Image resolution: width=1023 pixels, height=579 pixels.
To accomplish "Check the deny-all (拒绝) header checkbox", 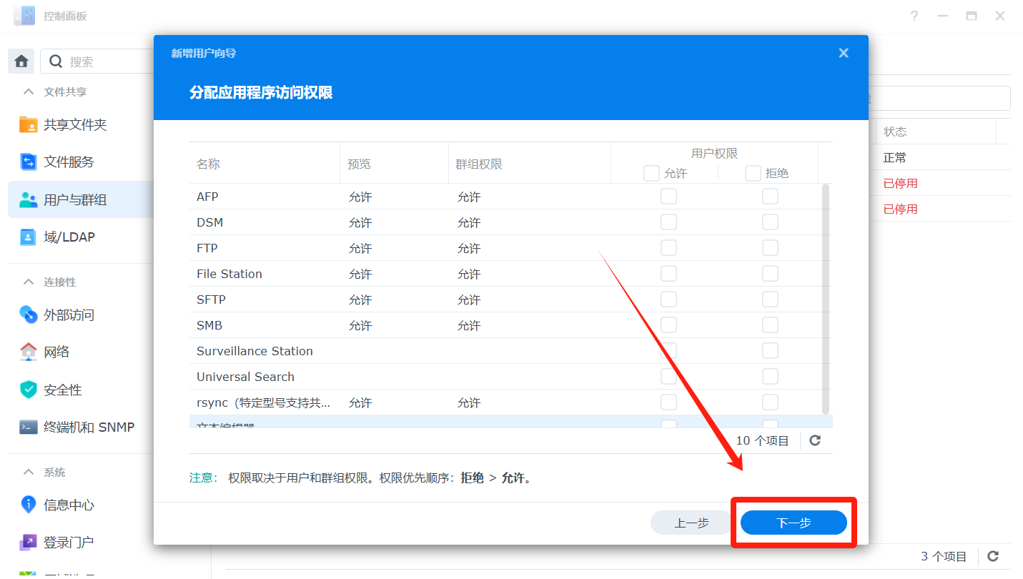I will [753, 173].
